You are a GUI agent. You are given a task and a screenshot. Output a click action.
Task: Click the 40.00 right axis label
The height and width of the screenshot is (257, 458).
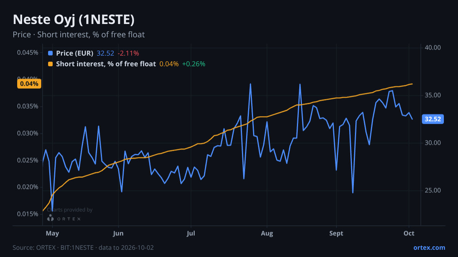[433, 48]
